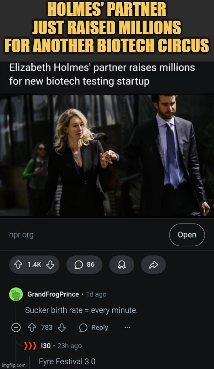This screenshot has height=369, width=214.
Task: Collapse the comment thread with minus circle
Action: [16, 327]
